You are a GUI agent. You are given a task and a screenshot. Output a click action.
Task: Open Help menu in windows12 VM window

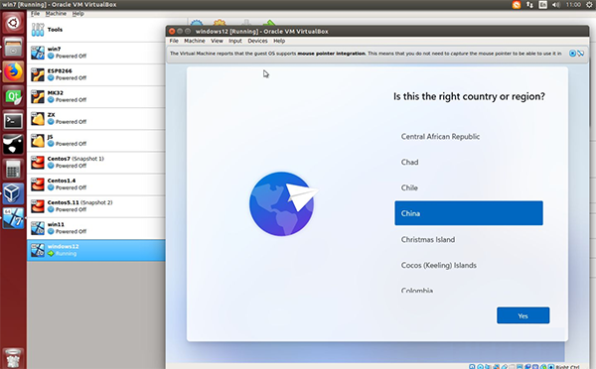point(279,41)
